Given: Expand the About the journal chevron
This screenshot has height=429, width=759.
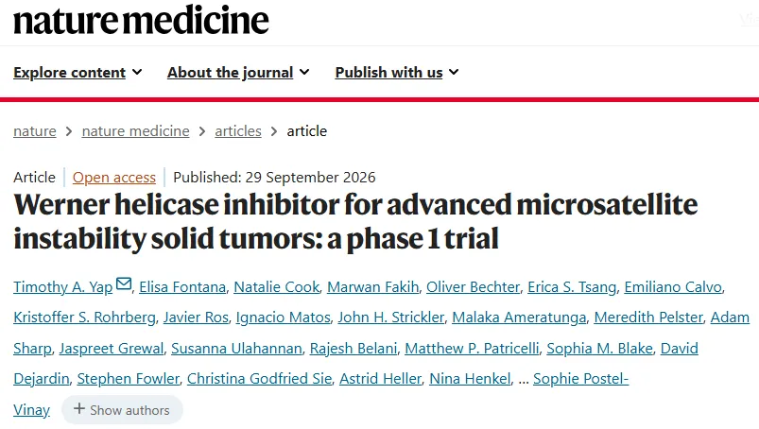Looking at the screenshot, I should (x=304, y=72).
